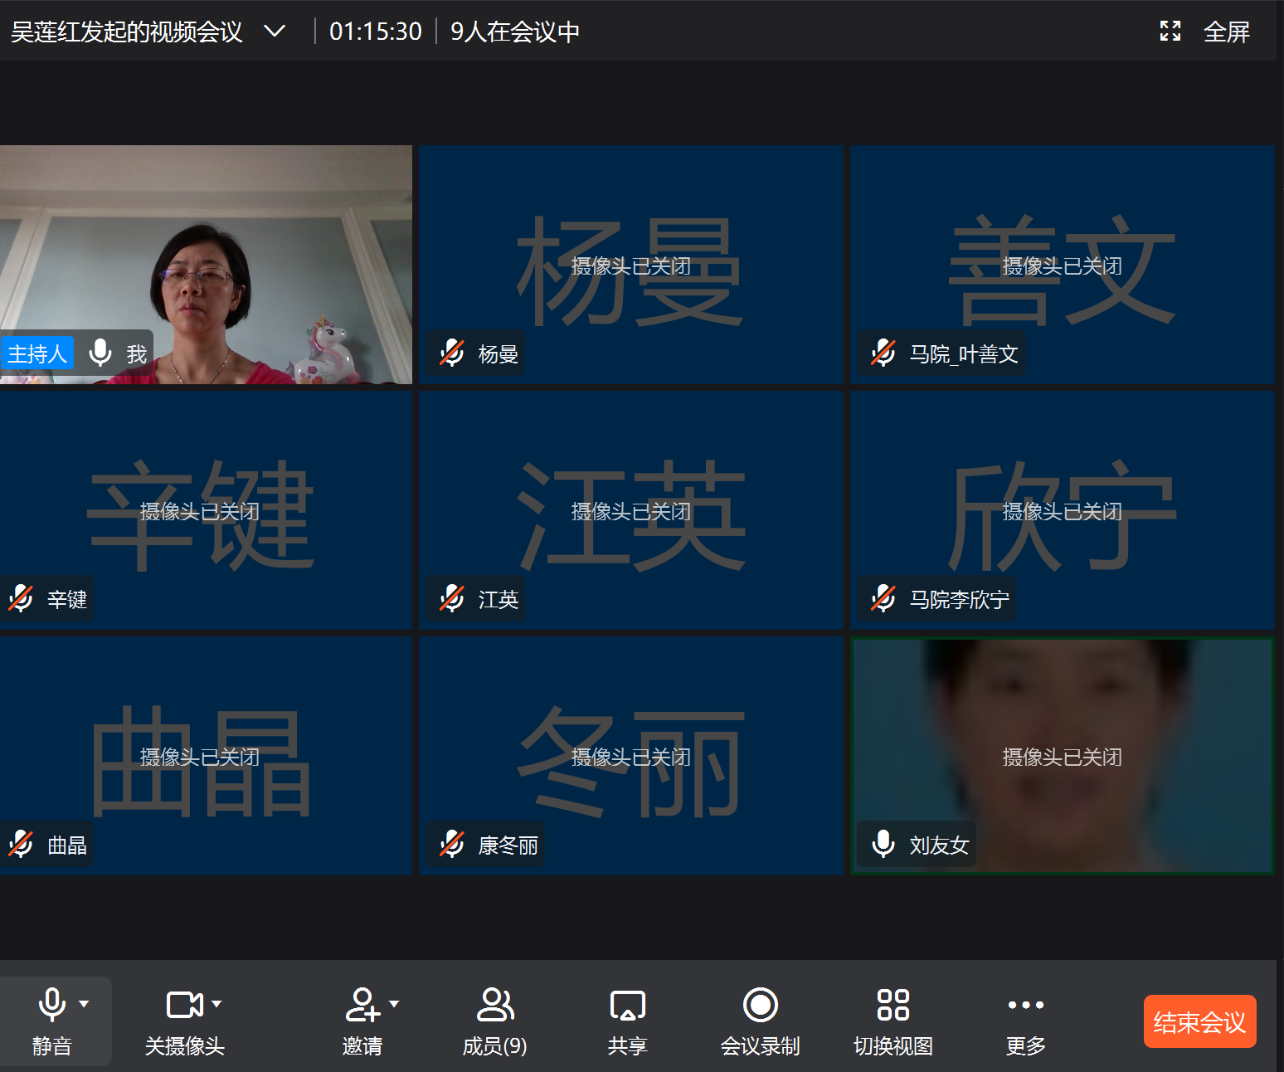The image size is (1284, 1072).
Task: Click the 全屏 text label
Action: coord(1226,32)
